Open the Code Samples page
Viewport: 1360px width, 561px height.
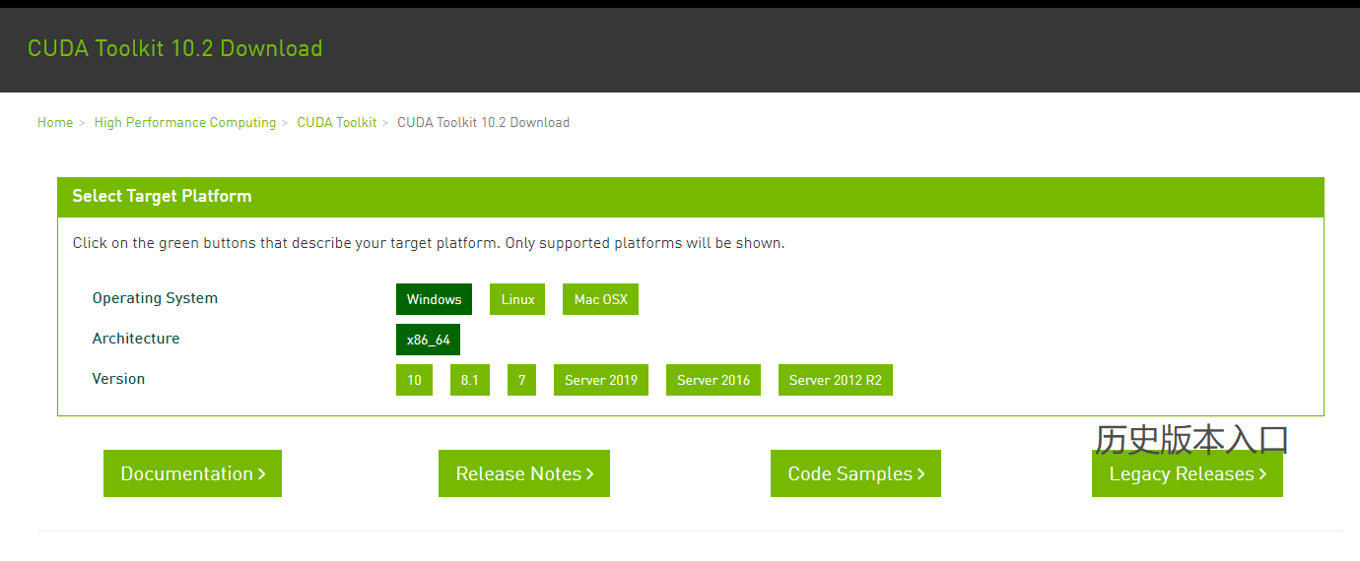point(855,473)
